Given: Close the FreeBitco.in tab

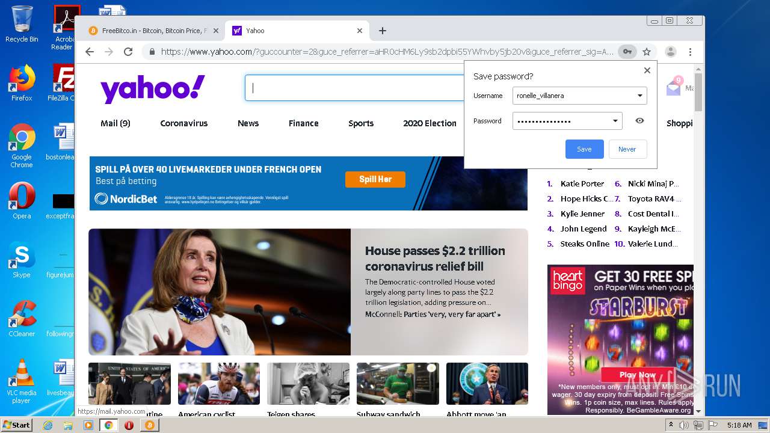Looking at the screenshot, I should tap(215, 31).
